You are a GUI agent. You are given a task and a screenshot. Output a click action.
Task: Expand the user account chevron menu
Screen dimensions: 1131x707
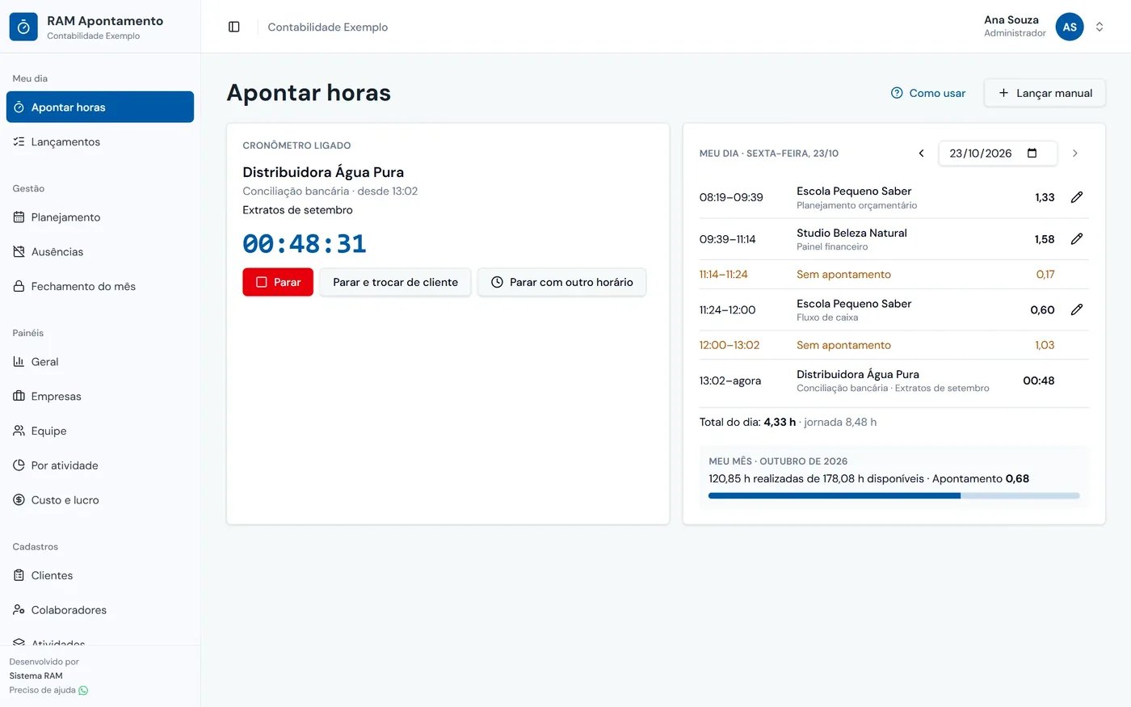(x=1099, y=27)
